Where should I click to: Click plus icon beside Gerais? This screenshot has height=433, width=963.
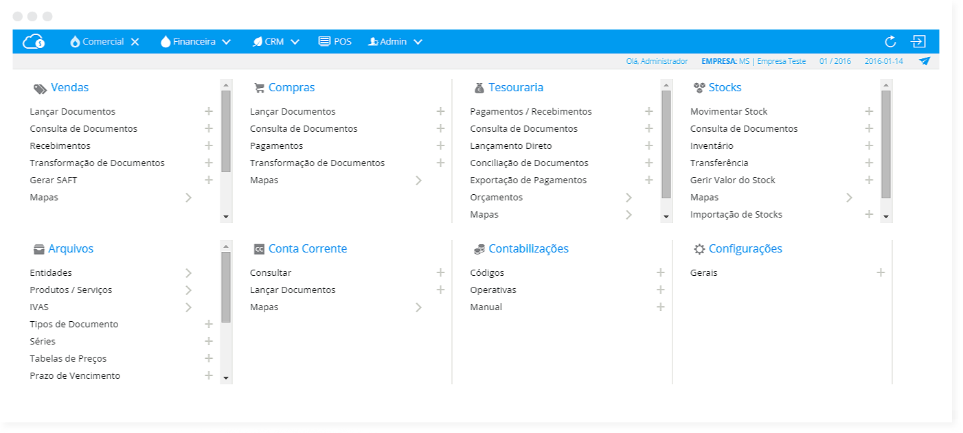point(881,272)
